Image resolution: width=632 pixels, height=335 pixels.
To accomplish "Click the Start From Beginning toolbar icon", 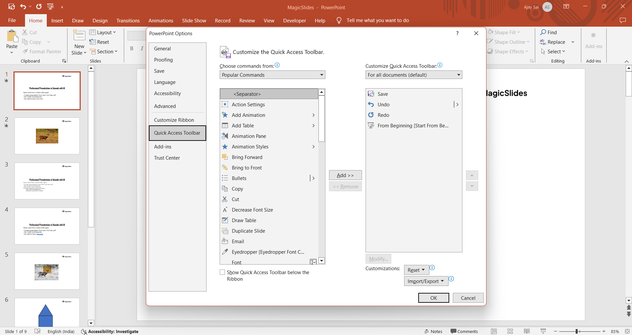I will [x=50, y=7].
